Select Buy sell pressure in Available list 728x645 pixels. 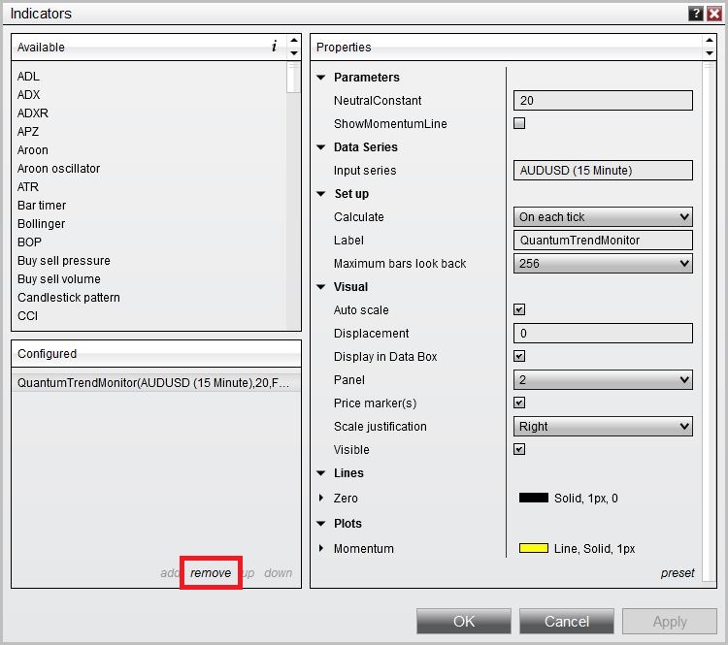(64, 261)
